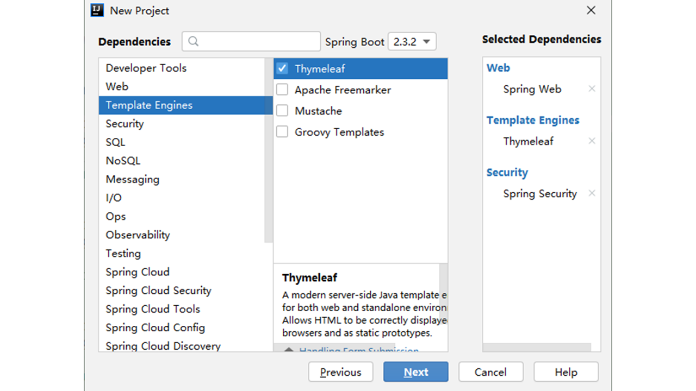Click the Apache Freemarker label
The width and height of the screenshot is (696, 391).
[343, 90]
